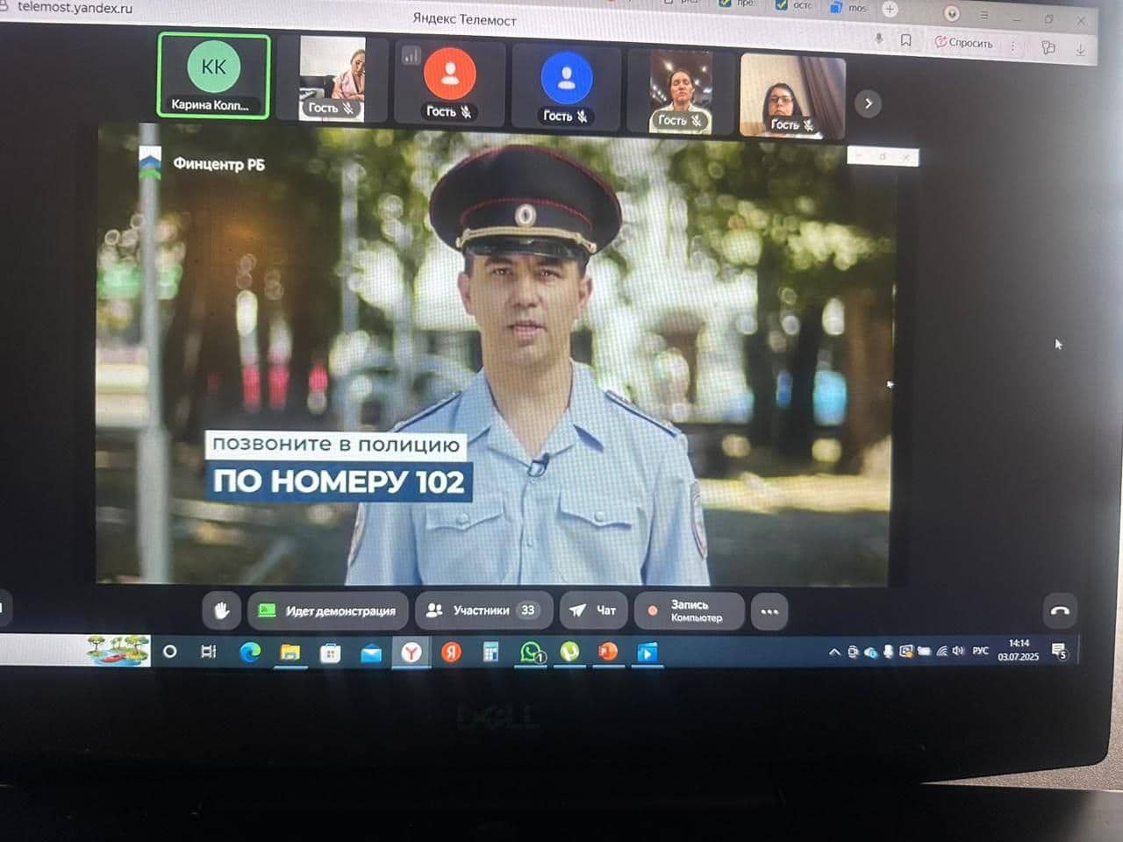Show next participants with right chevron
Viewport: 1123px width, 842px height.
868,103
